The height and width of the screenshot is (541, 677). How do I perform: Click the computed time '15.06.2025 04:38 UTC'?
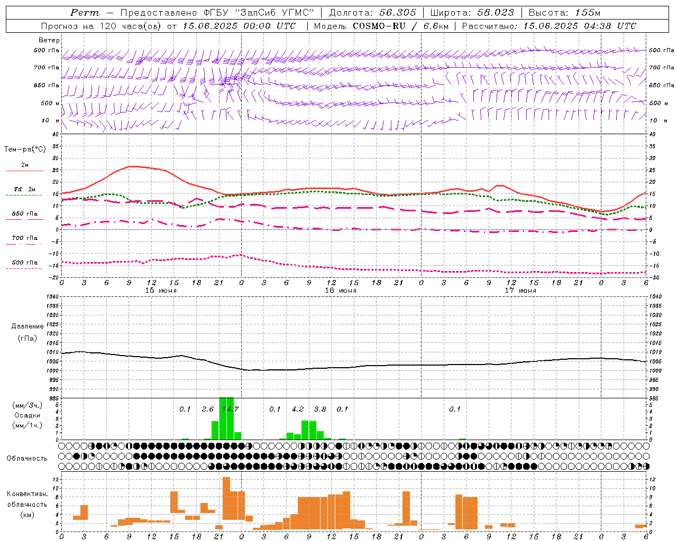pyautogui.click(x=580, y=26)
